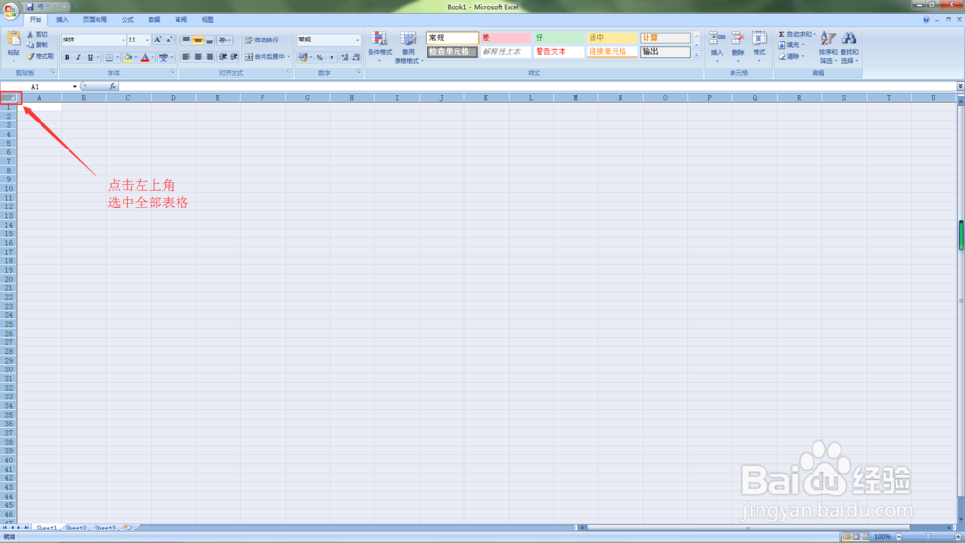This screenshot has width=965, height=543.
Task: Increase the indent level
Action: [x=234, y=57]
